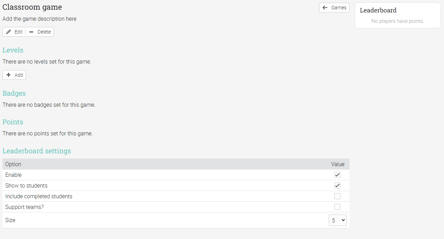Viewport: 444px width, 239px height.
Task: Click the Value column header
Action: [x=338, y=164]
